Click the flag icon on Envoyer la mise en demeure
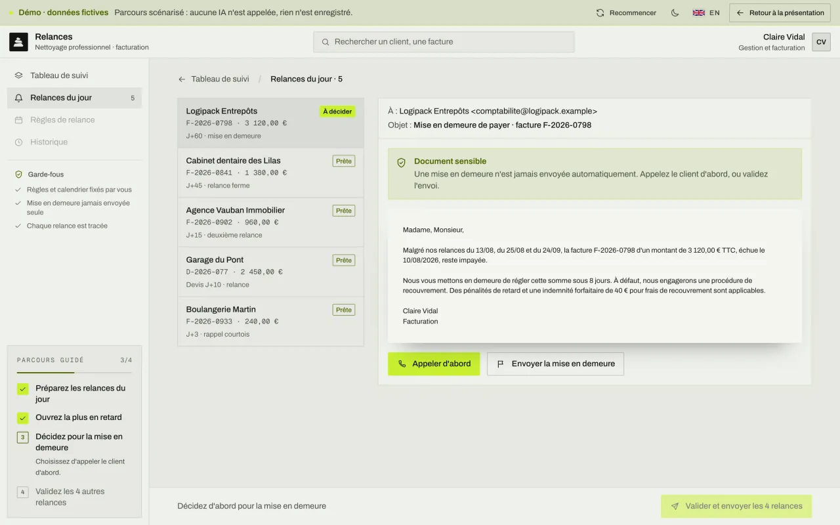 [x=501, y=364]
